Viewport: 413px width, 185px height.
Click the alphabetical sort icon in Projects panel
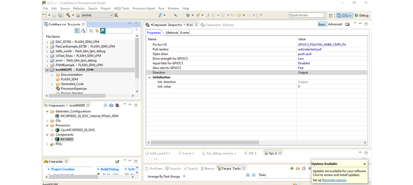83,31
